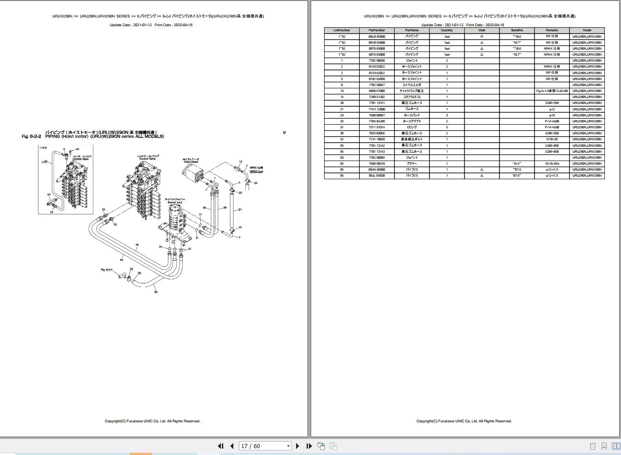This screenshot has height=455, width=621.
Task: Go to the previous page
Action: click(x=232, y=446)
